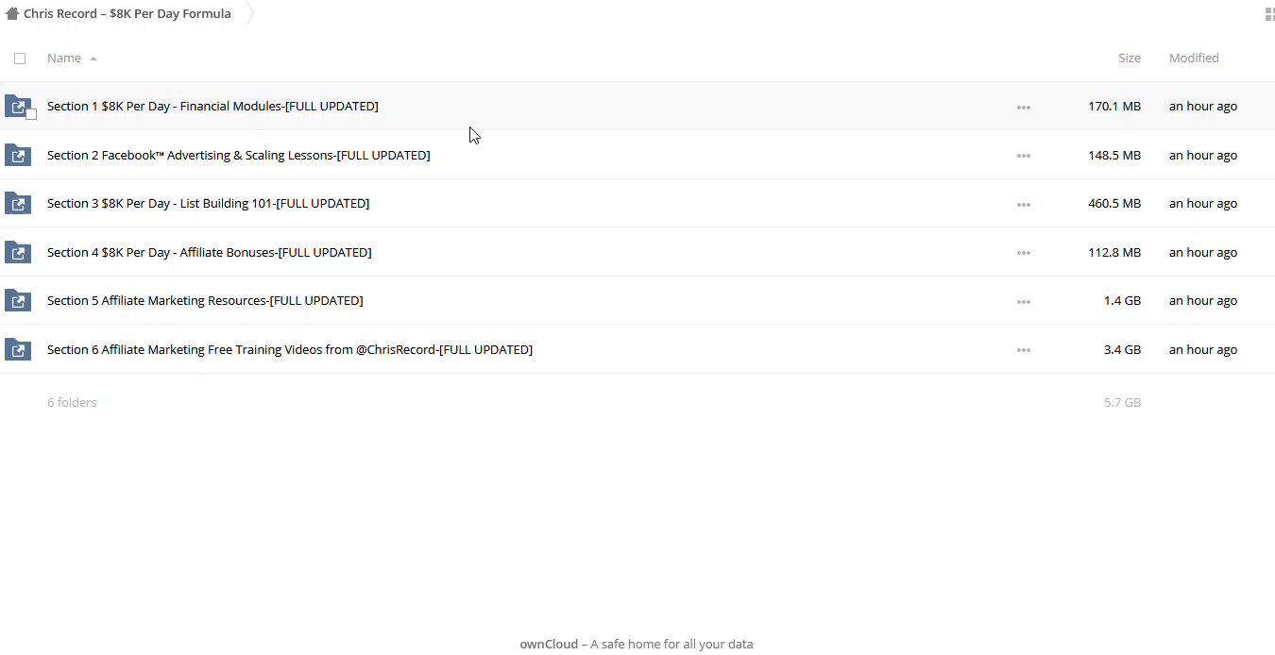
Task: Click the ownCloud footer link
Action: coord(548,645)
